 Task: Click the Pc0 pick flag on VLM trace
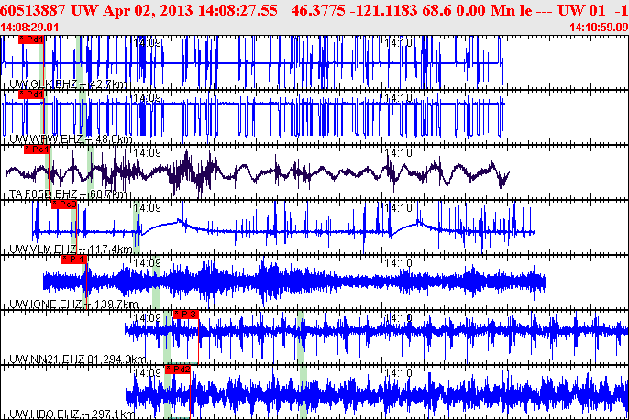64,204
